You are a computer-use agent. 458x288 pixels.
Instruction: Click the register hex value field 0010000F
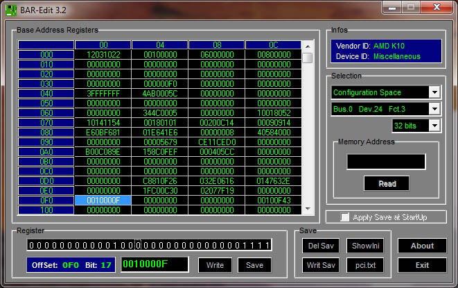point(155,264)
